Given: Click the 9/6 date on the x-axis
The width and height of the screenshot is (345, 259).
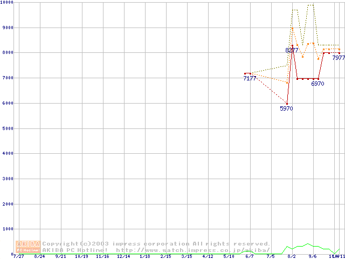Looking at the screenshot, I should [313, 256].
